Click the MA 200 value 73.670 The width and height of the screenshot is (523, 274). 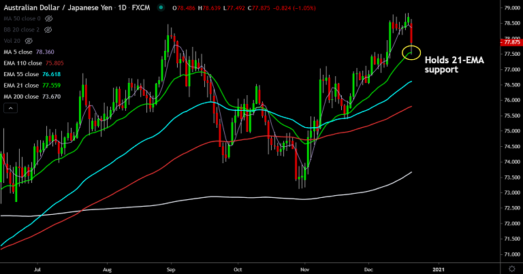(51, 97)
